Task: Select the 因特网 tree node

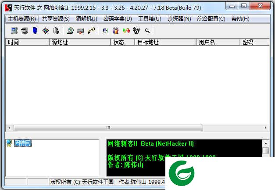Action: [23, 143]
